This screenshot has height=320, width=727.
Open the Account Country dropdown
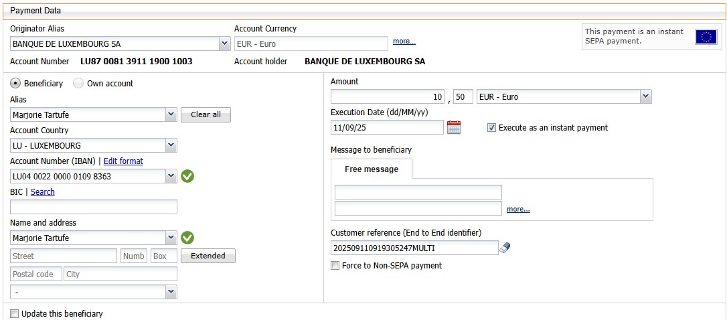pos(171,146)
